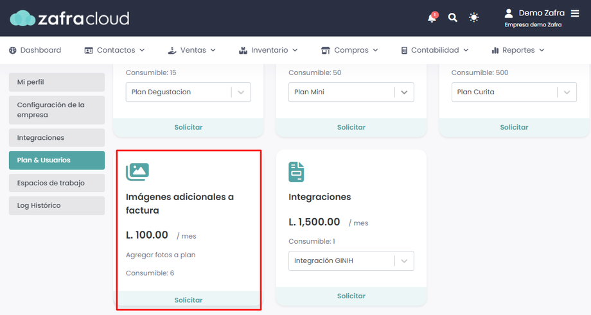This screenshot has width=591, height=315.
Task: Click the L. 1,500.00 price
Action: (314, 222)
